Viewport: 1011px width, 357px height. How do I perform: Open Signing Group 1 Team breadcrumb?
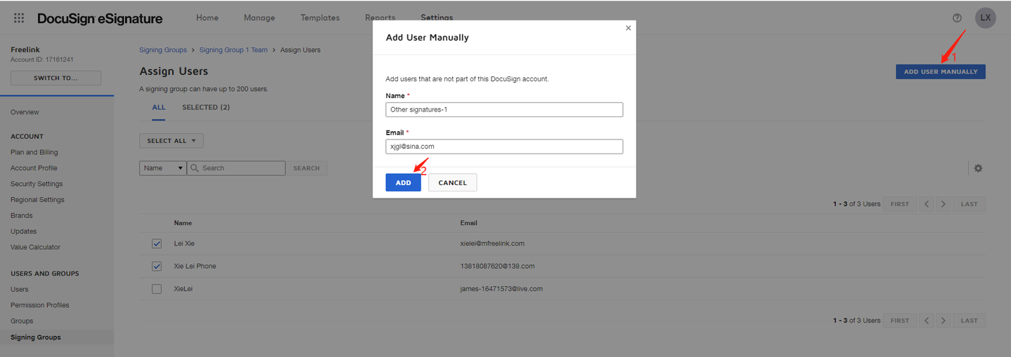[233, 50]
